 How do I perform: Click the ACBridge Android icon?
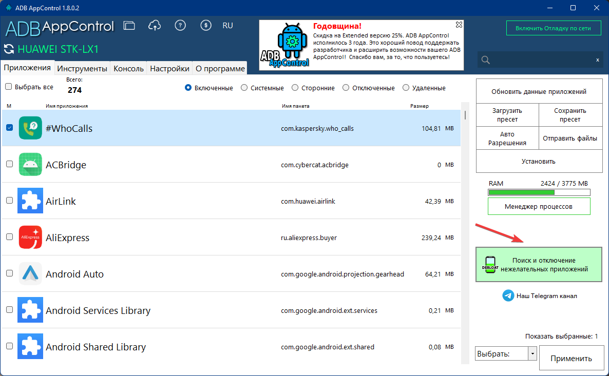click(30, 165)
